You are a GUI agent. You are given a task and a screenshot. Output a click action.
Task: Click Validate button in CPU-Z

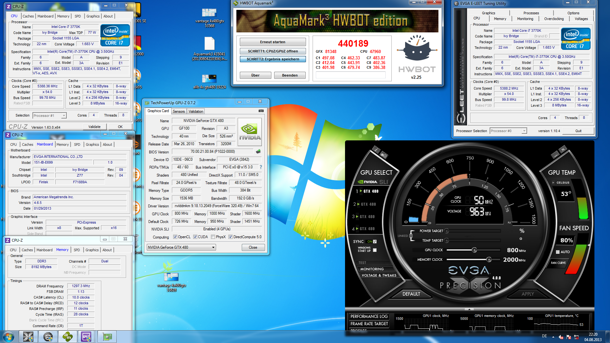click(94, 127)
